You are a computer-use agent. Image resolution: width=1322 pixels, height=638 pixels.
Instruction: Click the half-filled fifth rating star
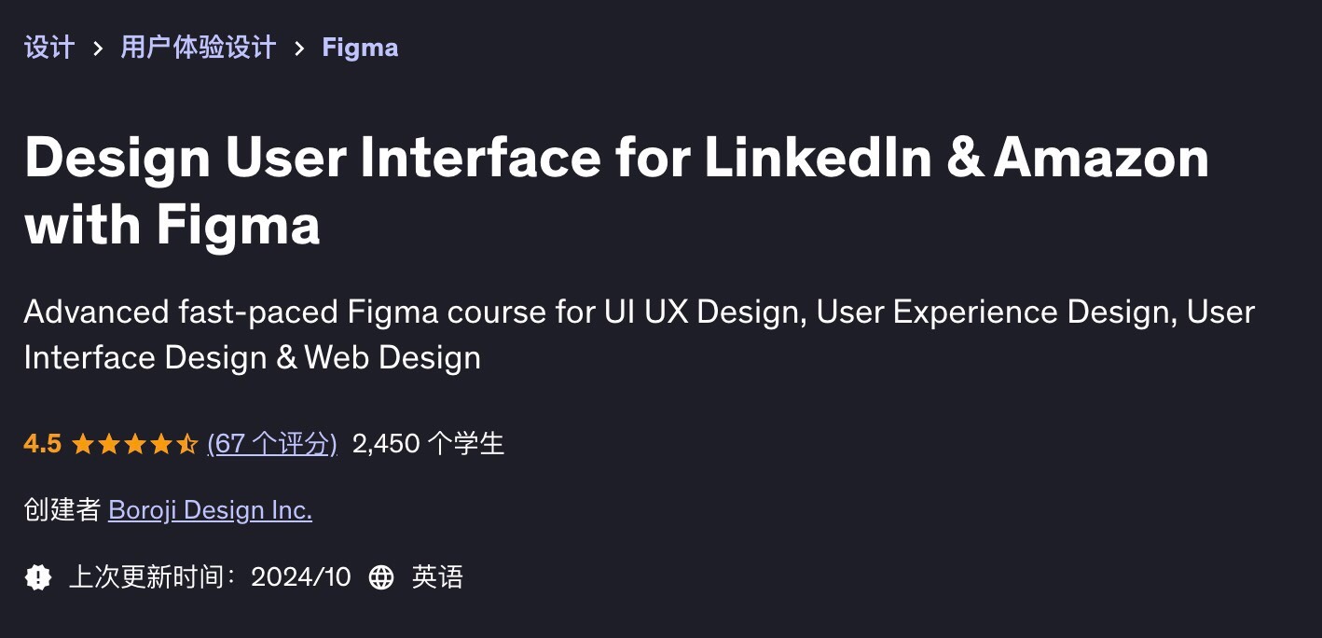(x=187, y=444)
